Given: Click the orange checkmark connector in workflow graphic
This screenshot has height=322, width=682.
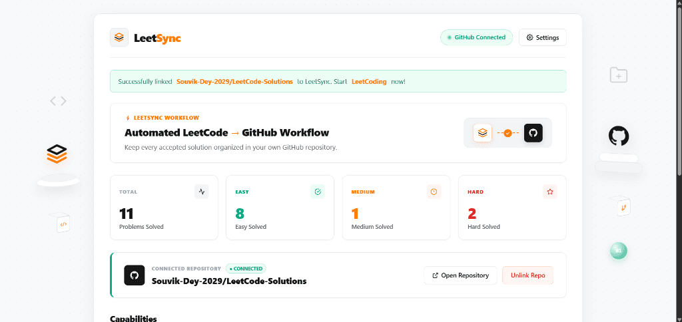Looking at the screenshot, I should tap(508, 134).
